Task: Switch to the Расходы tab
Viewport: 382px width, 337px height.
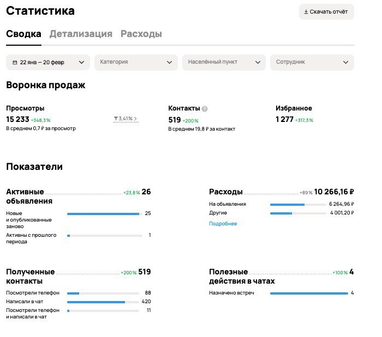Action: 141,34
